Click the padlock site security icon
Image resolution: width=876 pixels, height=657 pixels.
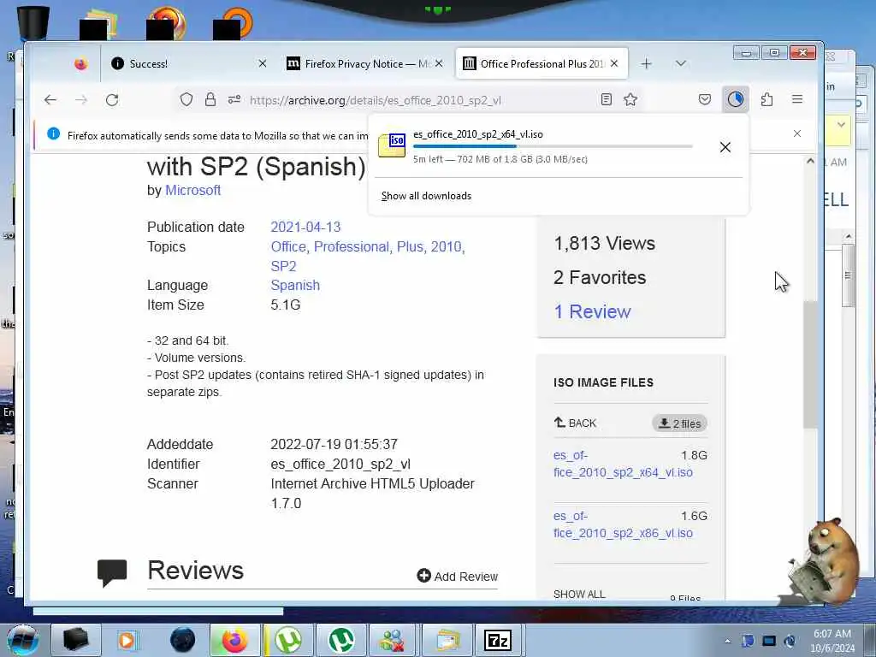pos(210,100)
